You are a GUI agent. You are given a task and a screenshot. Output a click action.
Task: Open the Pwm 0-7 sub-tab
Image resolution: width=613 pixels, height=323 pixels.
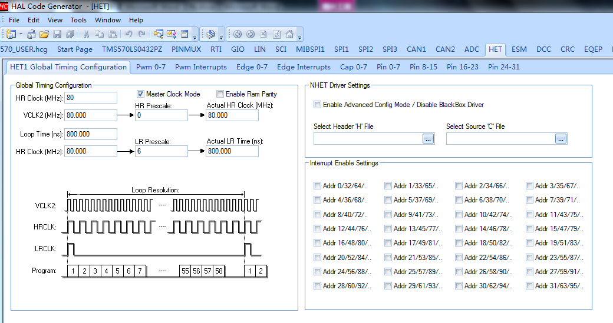tap(151, 66)
